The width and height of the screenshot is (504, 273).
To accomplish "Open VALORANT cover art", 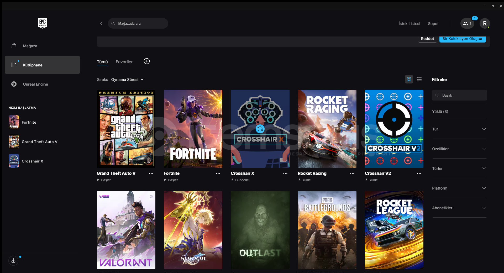I will (x=126, y=230).
